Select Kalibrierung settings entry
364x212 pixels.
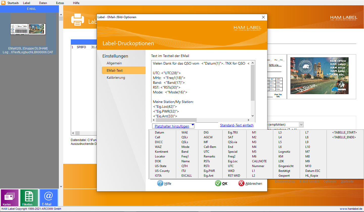pos(116,77)
